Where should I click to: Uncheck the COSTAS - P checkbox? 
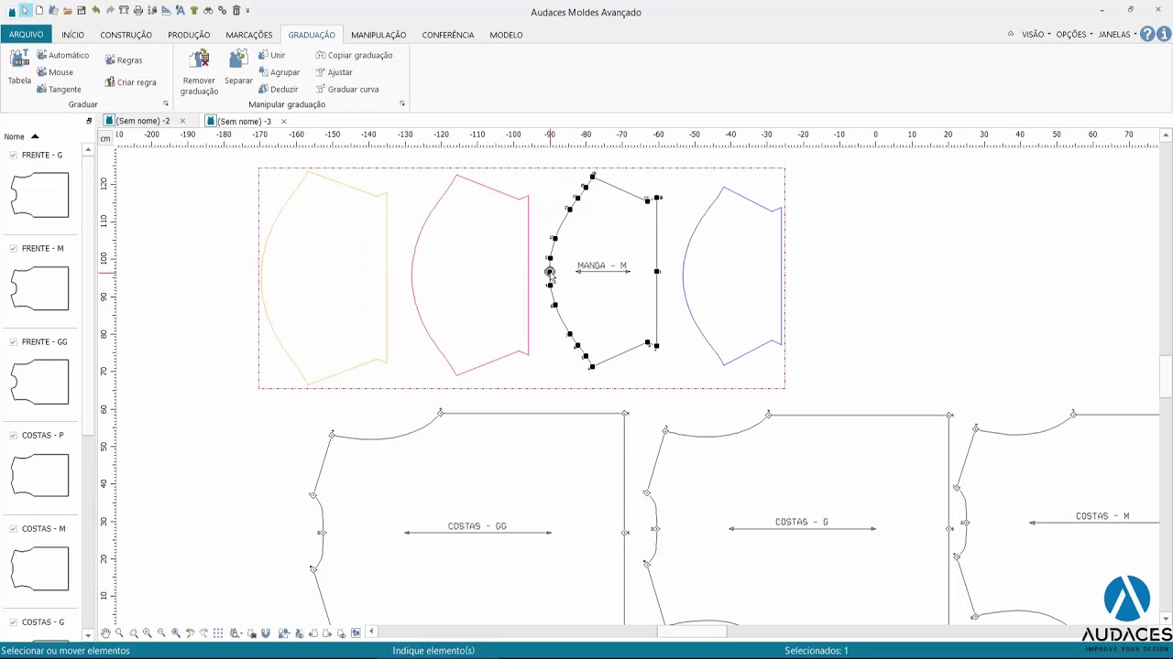14,435
